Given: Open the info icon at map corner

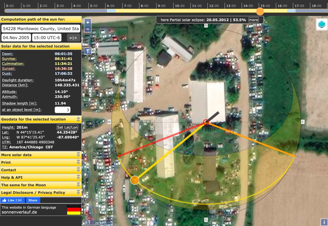Looking at the screenshot, I should (324, 222).
